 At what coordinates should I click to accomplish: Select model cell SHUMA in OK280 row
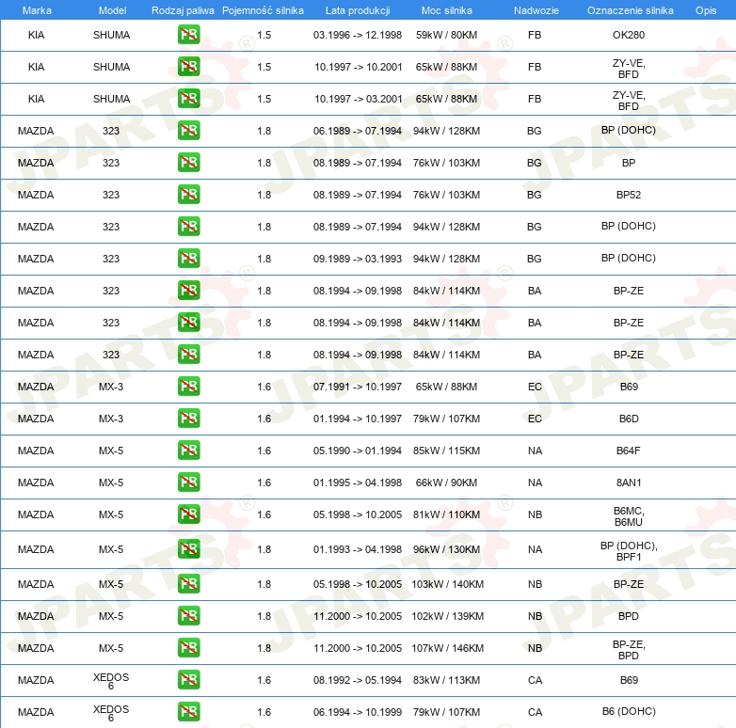pyautogui.click(x=111, y=35)
